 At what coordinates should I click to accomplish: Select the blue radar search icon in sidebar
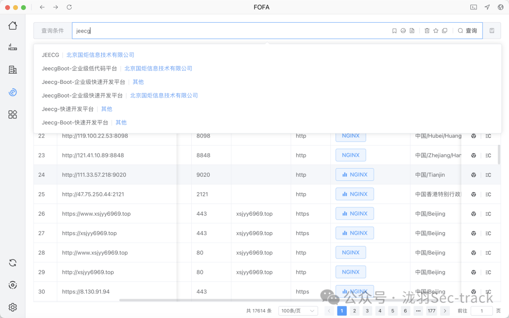13,92
